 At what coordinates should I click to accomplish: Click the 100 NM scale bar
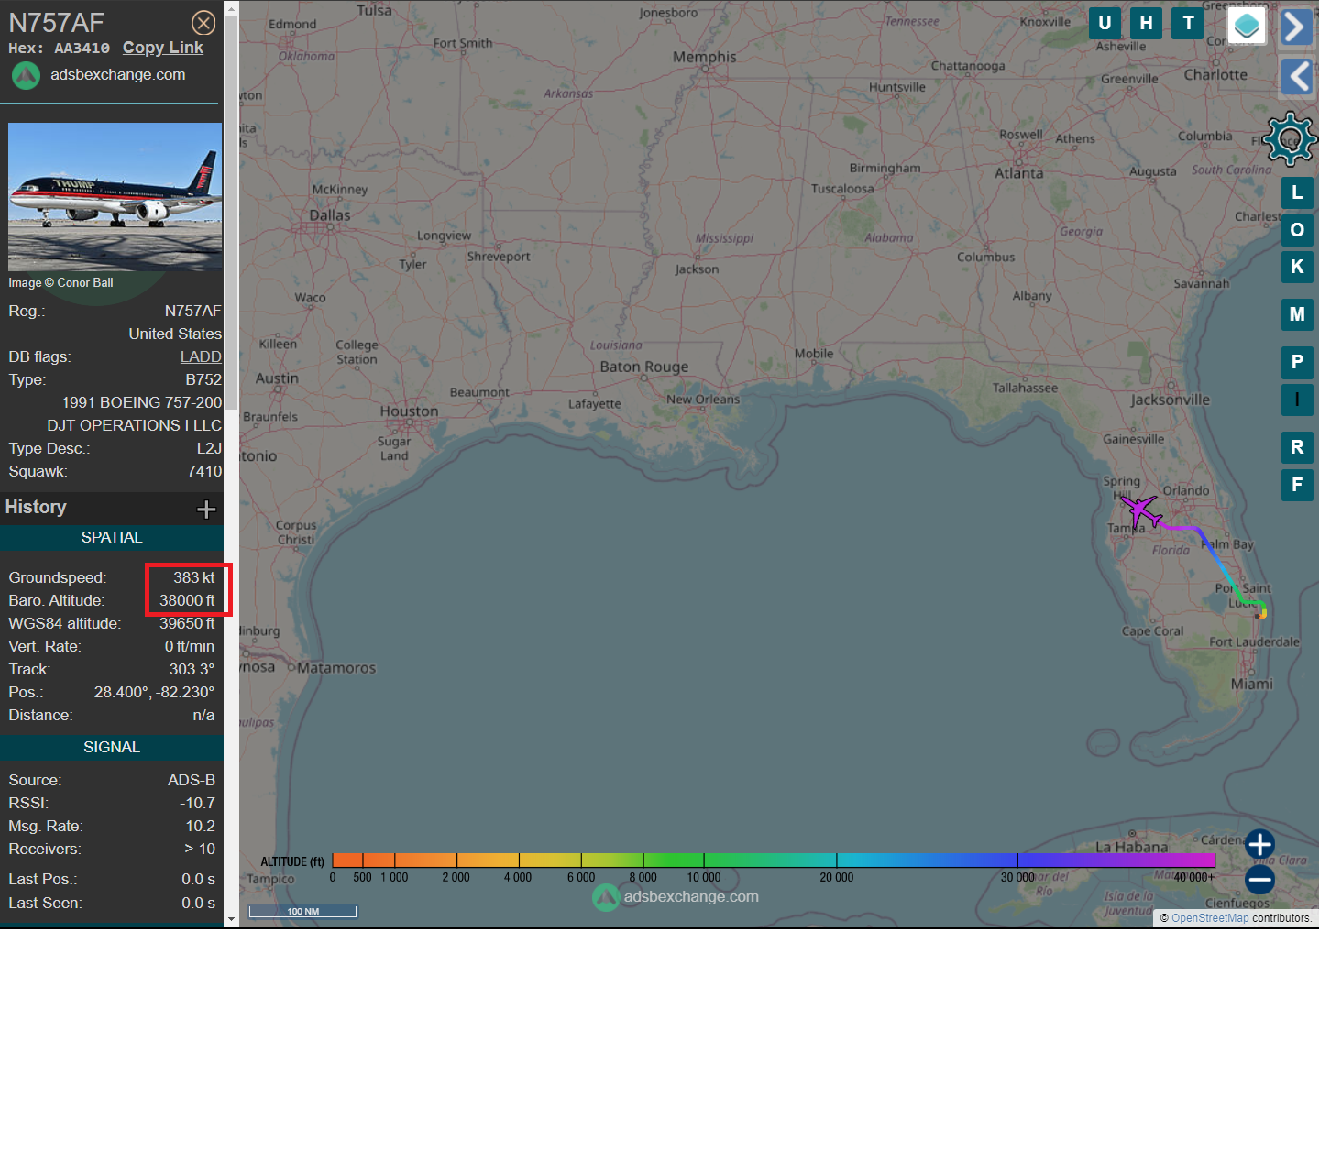tap(302, 911)
